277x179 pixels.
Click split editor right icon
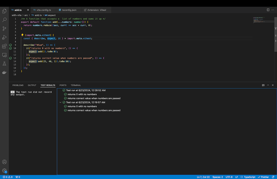point(268,10)
